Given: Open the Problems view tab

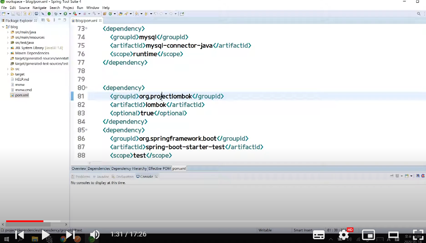Looking at the screenshot, I should [81, 176].
